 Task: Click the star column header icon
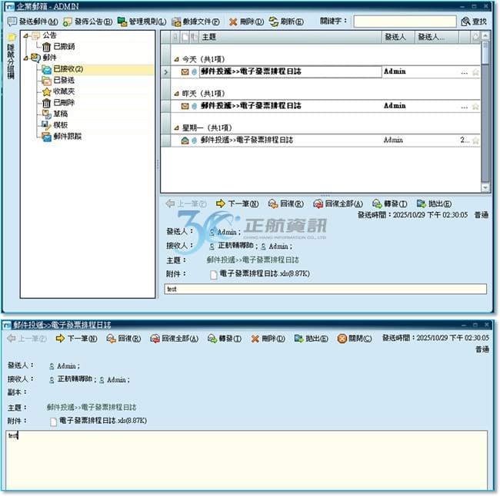[475, 38]
